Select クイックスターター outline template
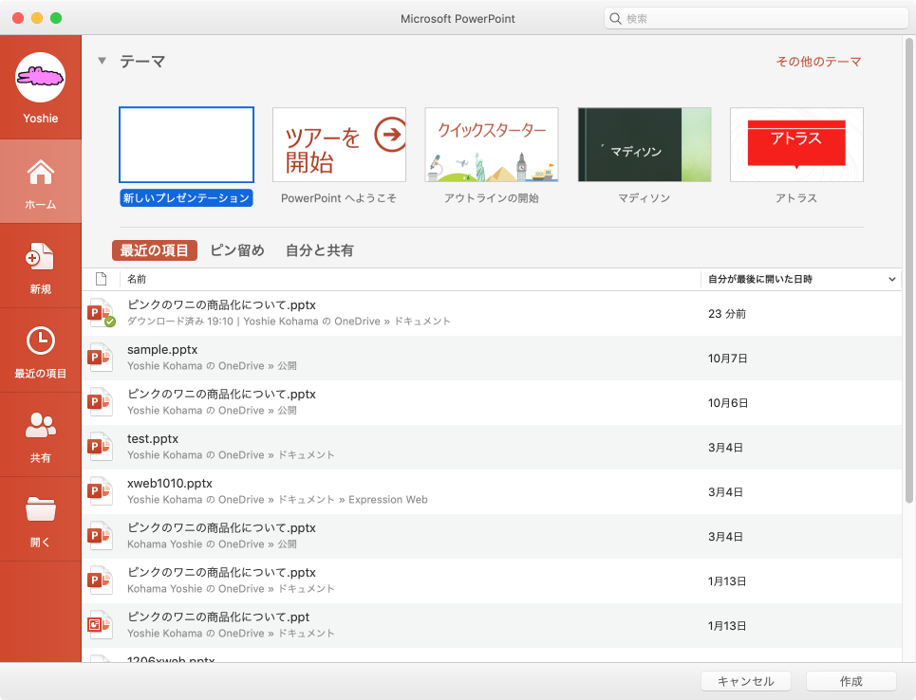This screenshot has width=916, height=700. tap(492, 144)
